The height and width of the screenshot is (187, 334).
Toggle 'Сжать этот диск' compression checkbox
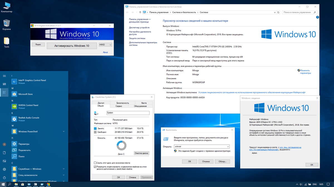point(95,163)
